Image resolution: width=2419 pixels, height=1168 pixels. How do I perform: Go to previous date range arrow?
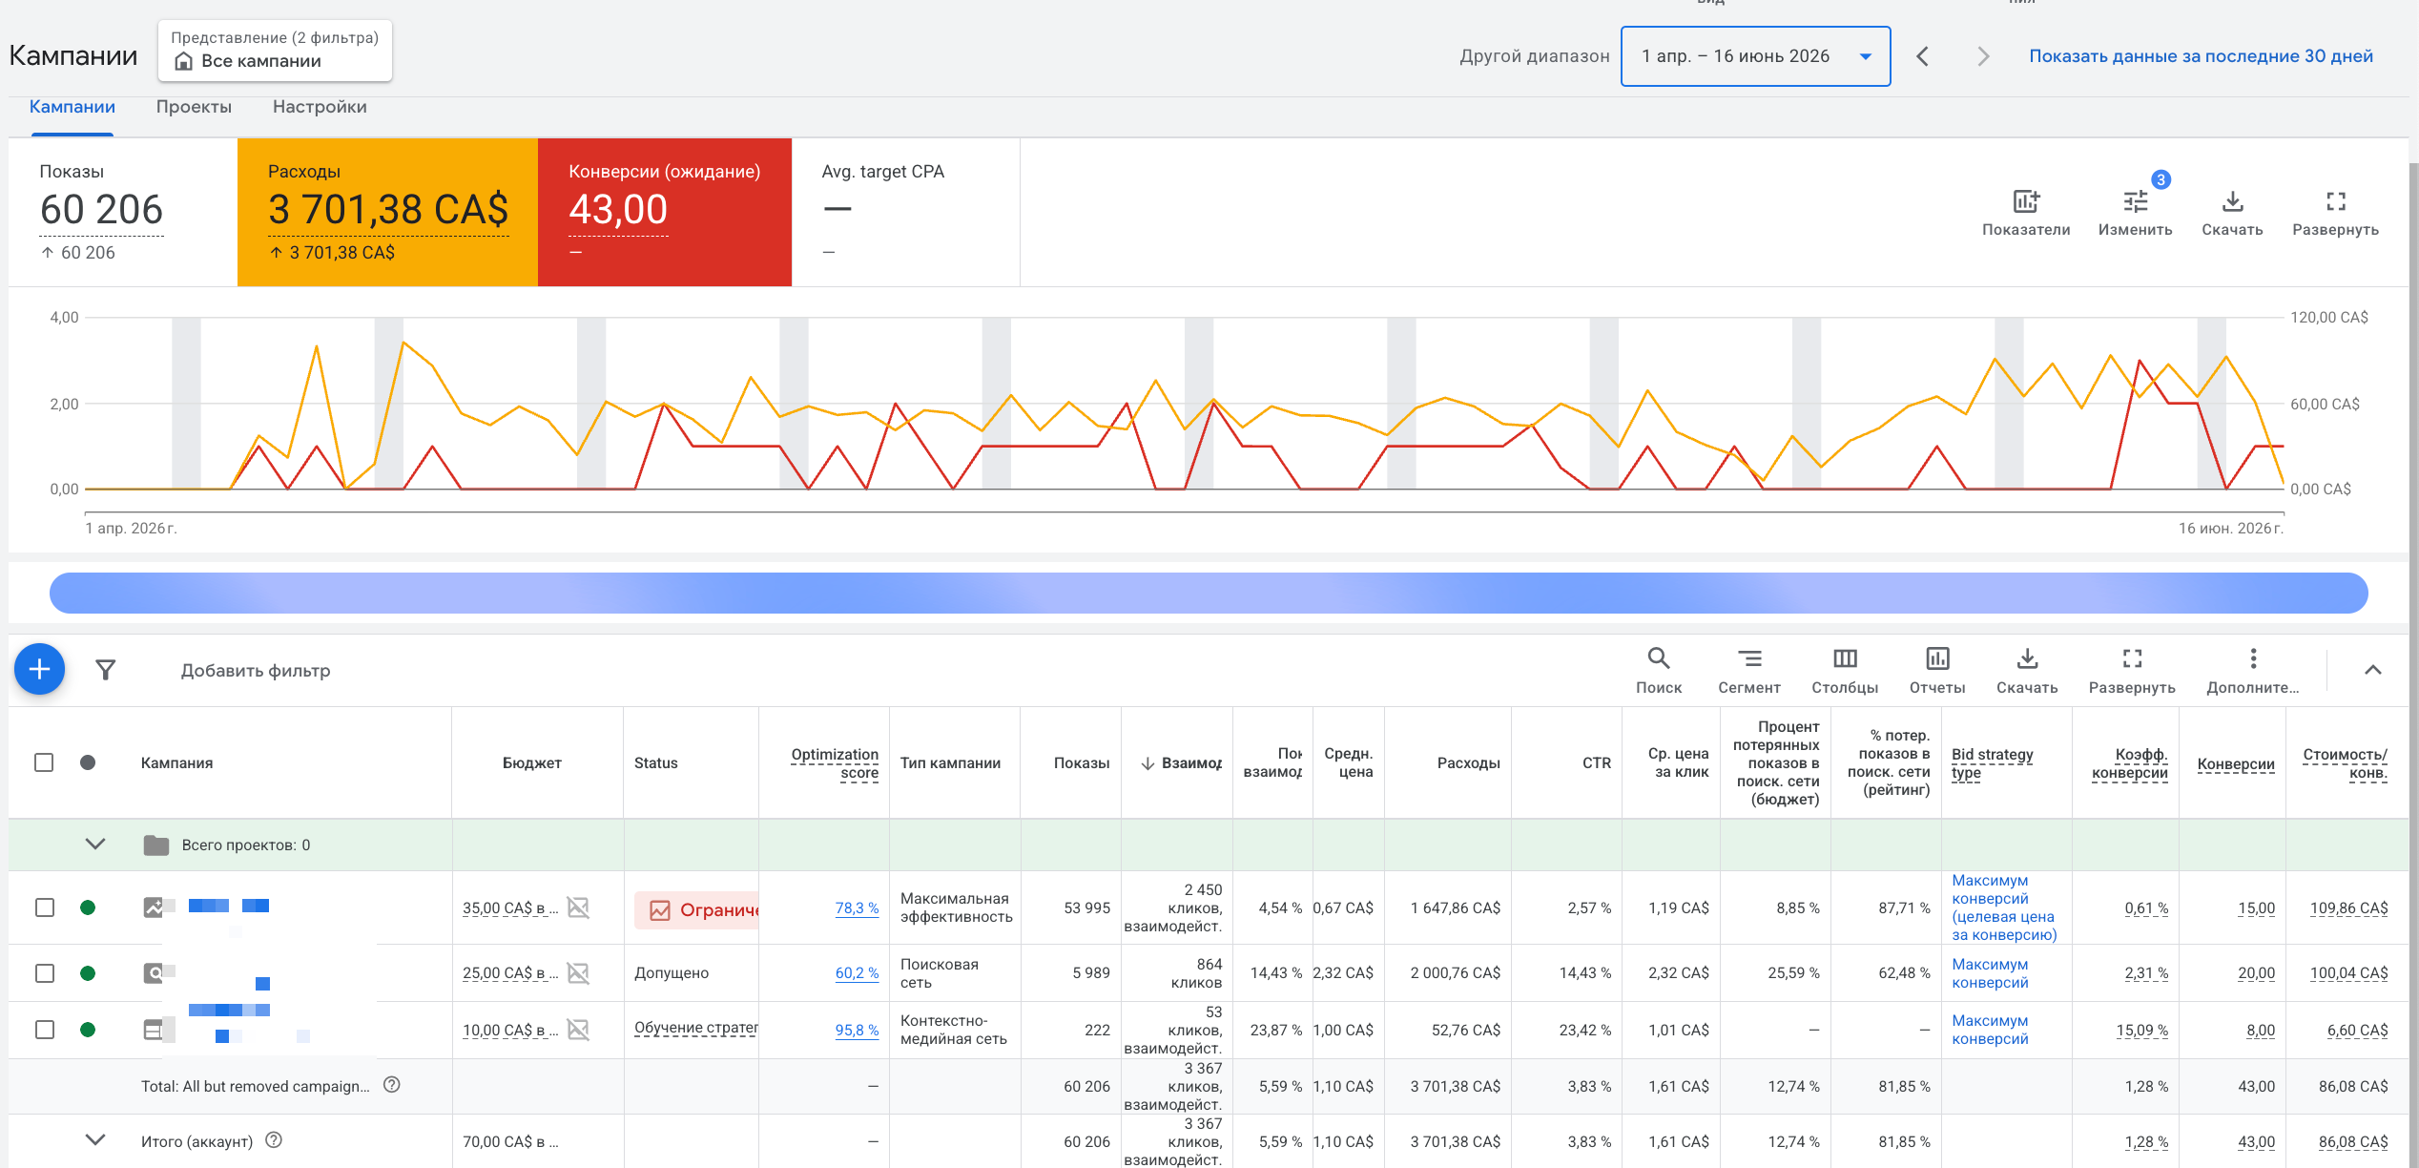coord(1922,56)
